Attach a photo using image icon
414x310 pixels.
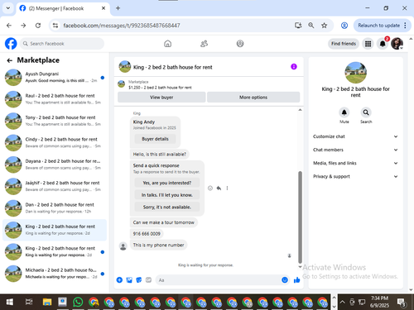(x=129, y=280)
